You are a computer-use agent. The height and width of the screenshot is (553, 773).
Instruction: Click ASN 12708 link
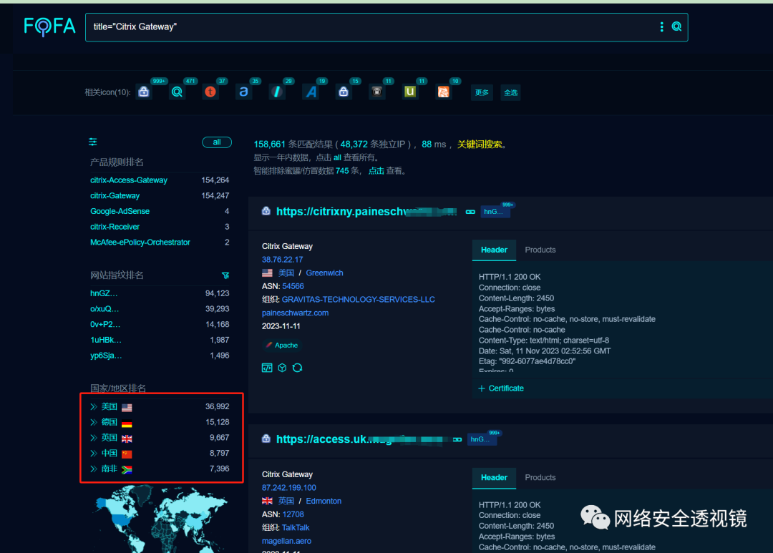click(293, 514)
